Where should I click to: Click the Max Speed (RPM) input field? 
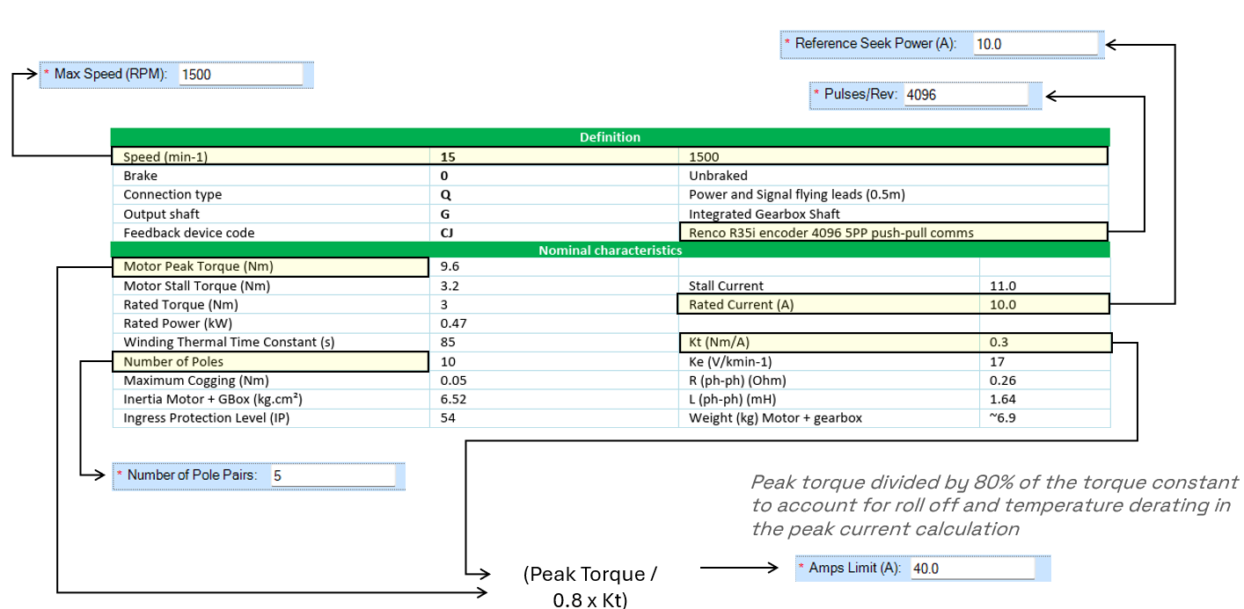click(x=240, y=75)
